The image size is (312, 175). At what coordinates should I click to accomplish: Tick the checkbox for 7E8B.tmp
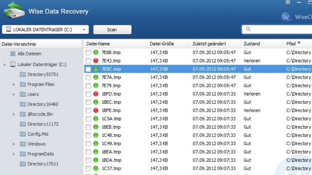[88, 53]
